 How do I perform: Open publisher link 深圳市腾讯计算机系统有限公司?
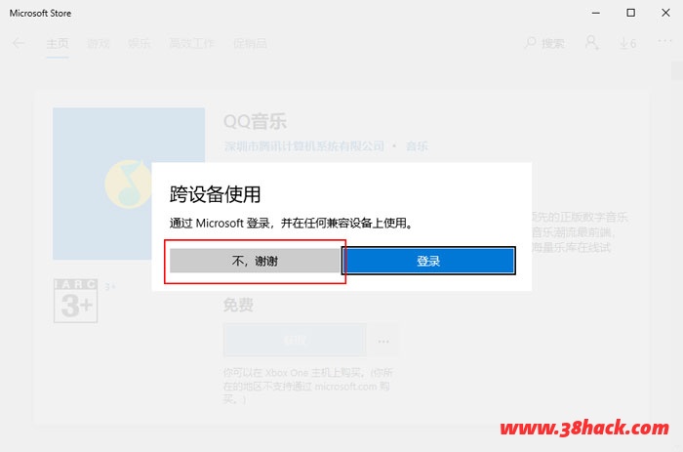tap(303, 146)
